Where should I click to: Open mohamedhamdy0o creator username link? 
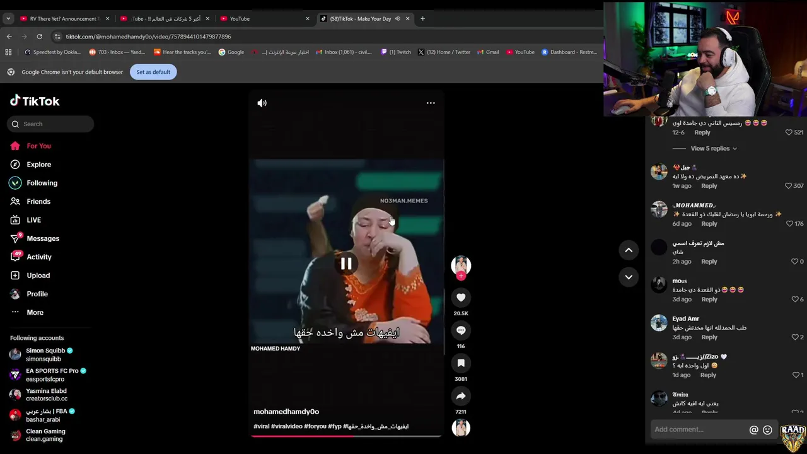(286, 412)
